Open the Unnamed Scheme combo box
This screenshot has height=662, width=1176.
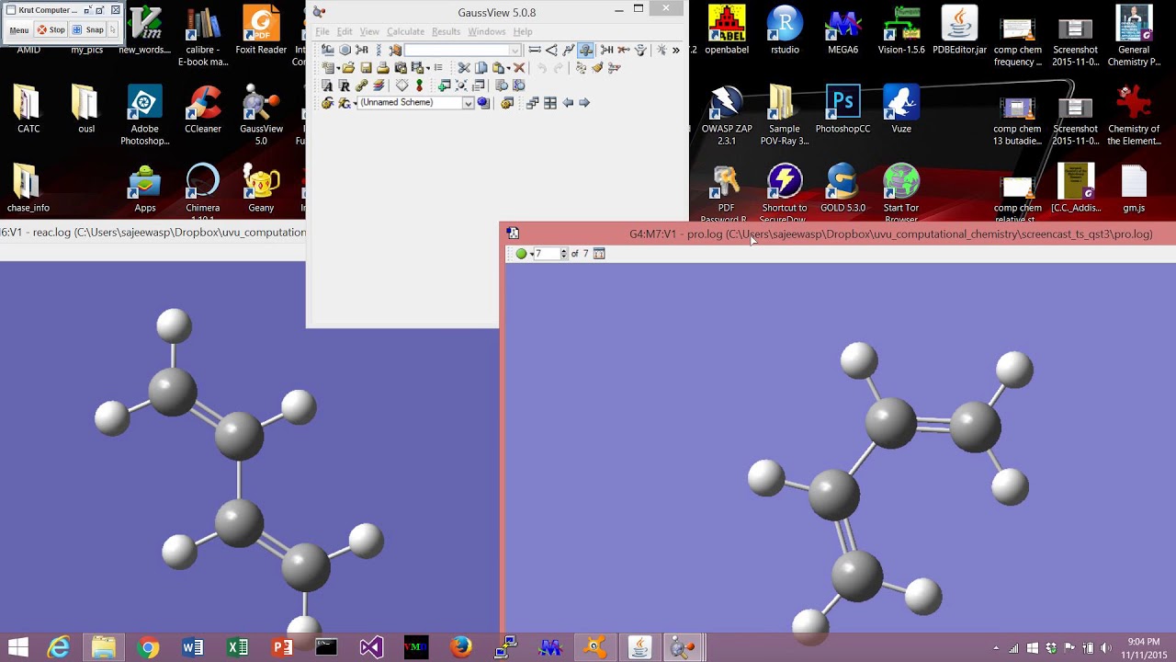point(415,102)
